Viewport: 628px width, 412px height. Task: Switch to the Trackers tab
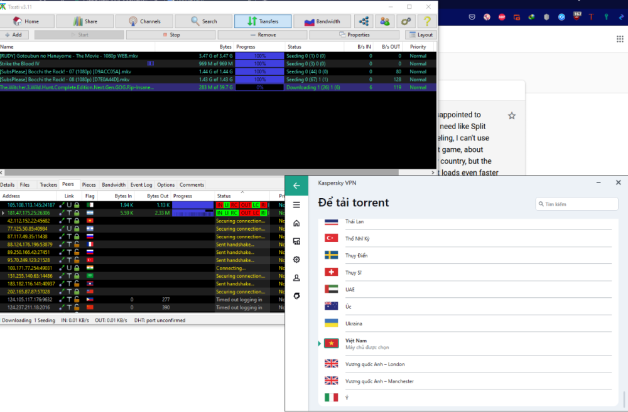(48, 185)
